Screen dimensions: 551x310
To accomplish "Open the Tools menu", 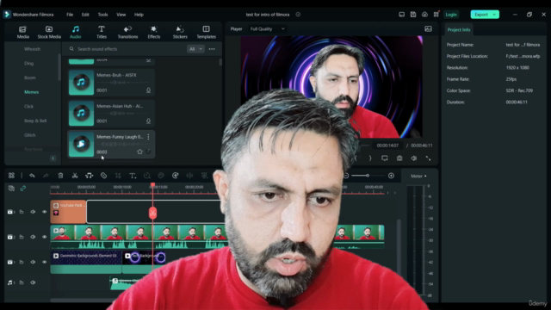I will coord(102,15).
